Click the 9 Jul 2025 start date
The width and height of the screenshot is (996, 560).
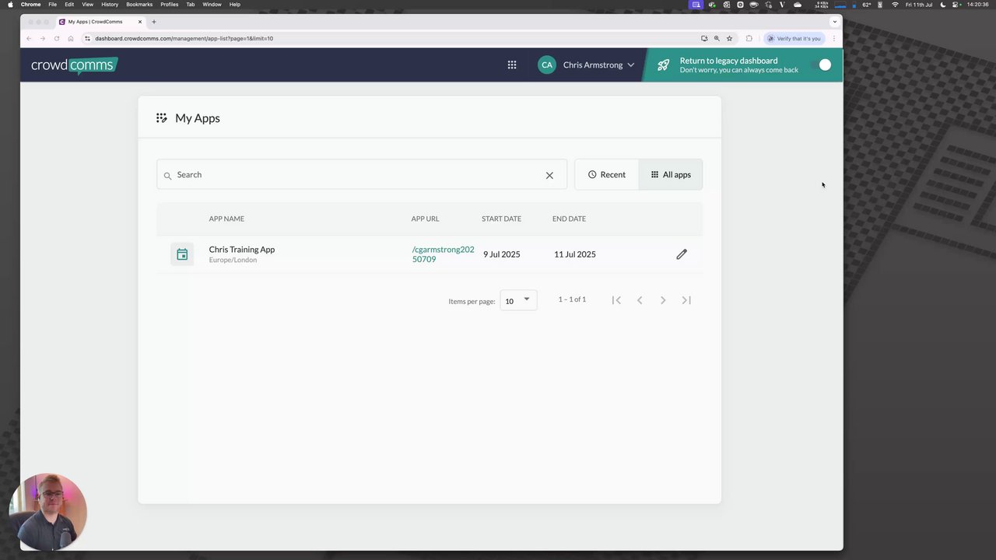[501, 254]
